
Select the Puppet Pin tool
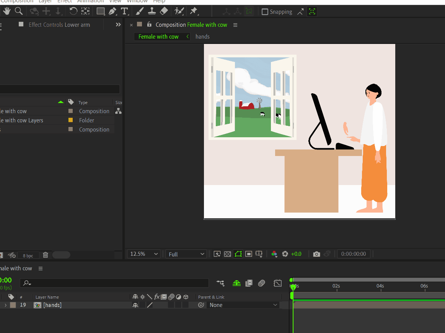pos(194,11)
